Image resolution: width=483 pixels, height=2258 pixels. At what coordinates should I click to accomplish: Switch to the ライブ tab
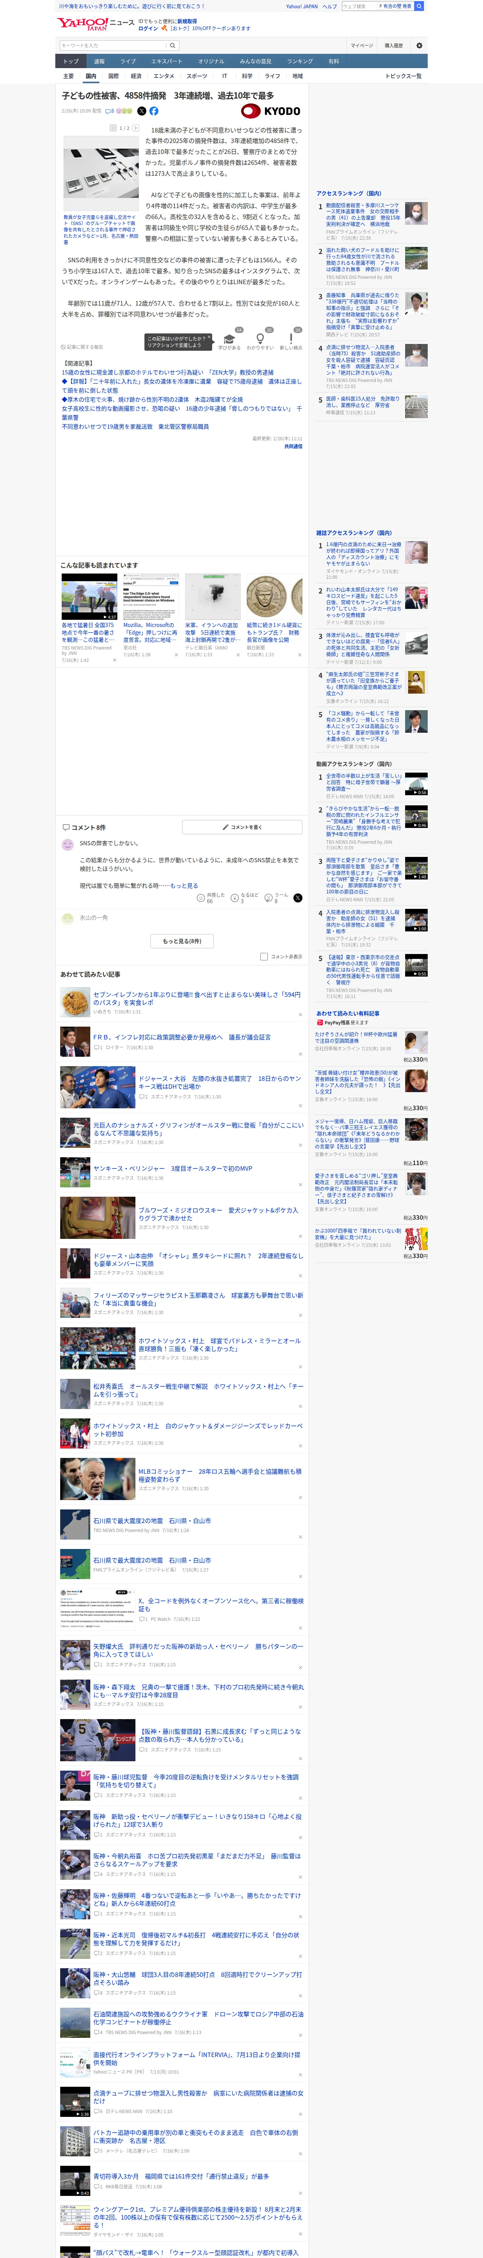click(128, 61)
